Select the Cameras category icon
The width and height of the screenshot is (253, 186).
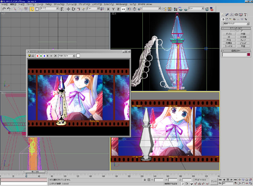click(x=234, y=19)
